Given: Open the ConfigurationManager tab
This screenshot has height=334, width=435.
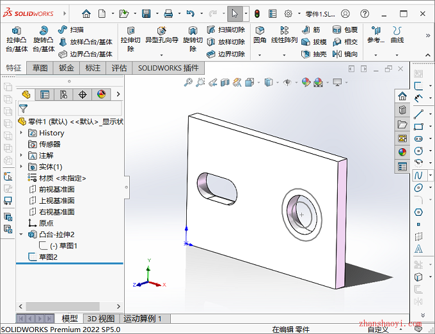Looking at the screenshot, I should [63, 95].
